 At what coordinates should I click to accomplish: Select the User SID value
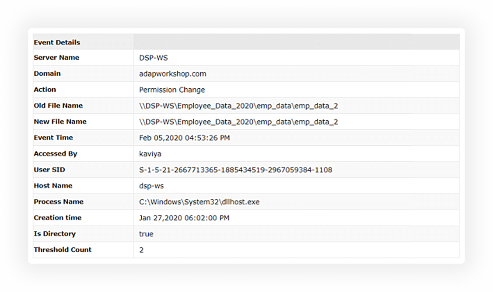(x=235, y=170)
